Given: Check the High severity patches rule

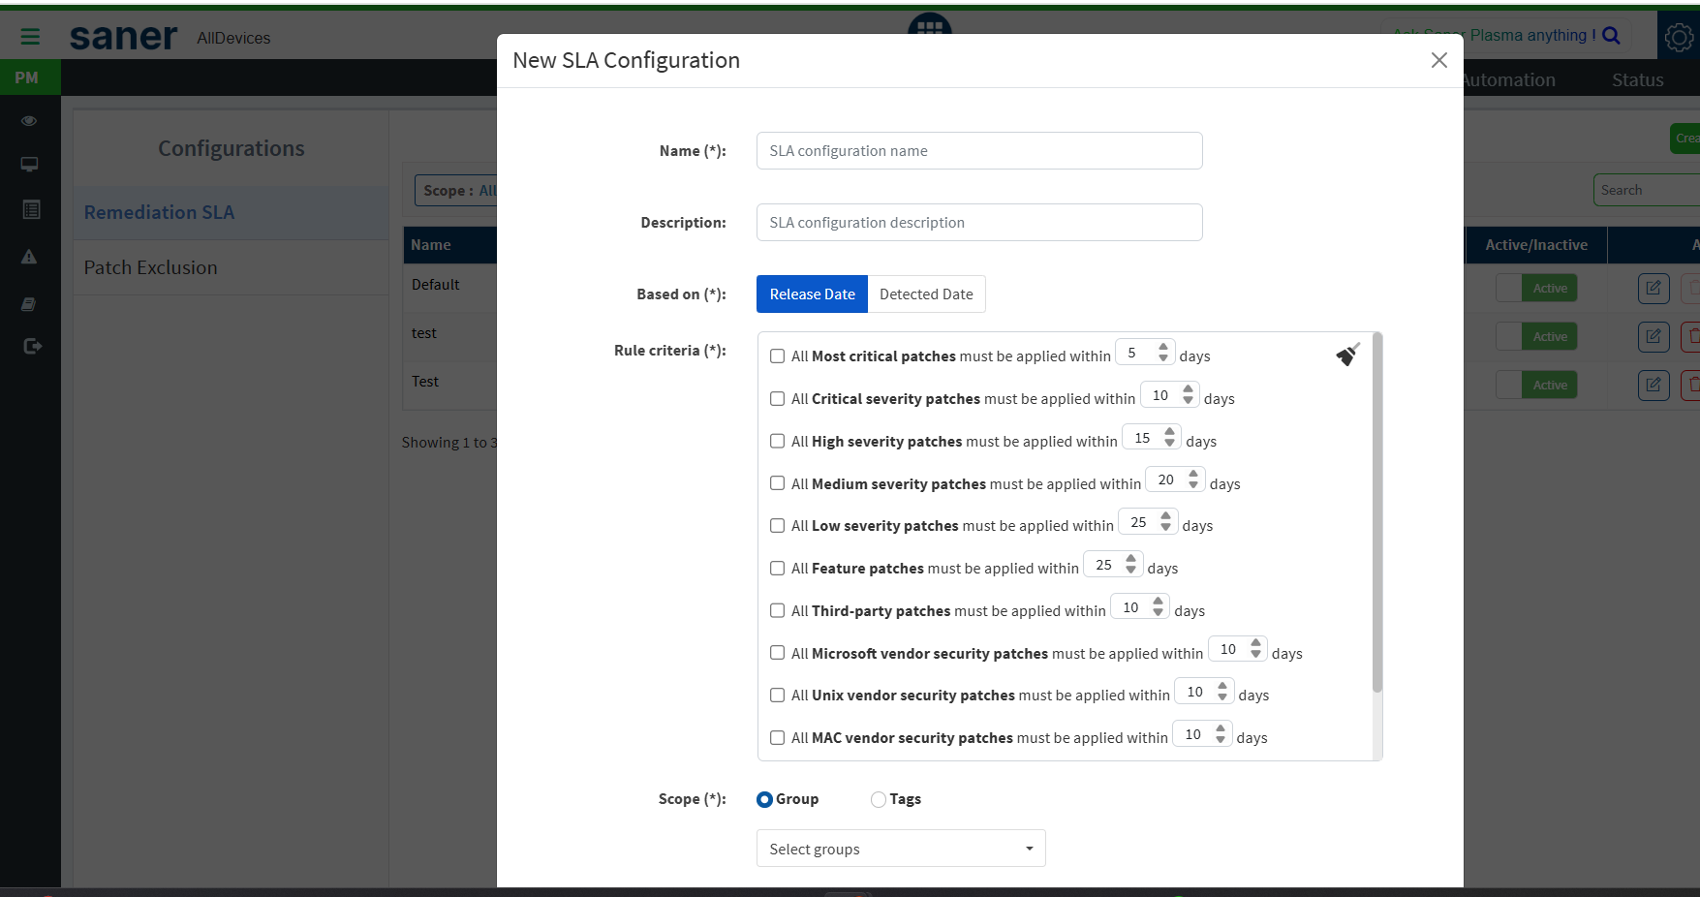Looking at the screenshot, I should point(777,441).
